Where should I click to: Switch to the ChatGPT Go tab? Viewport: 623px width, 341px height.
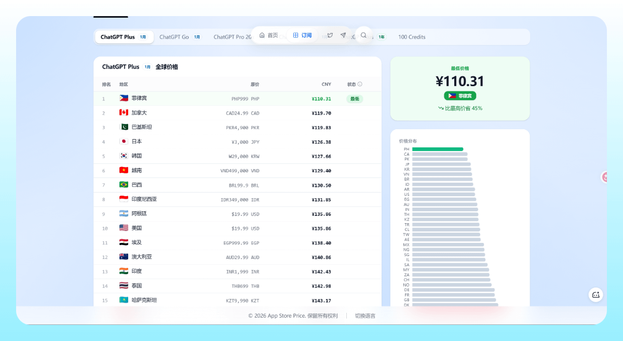[x=180, y=37]
